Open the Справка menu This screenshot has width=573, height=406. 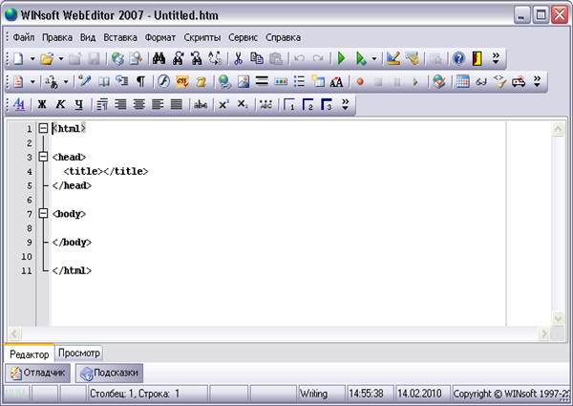point(284,37)
